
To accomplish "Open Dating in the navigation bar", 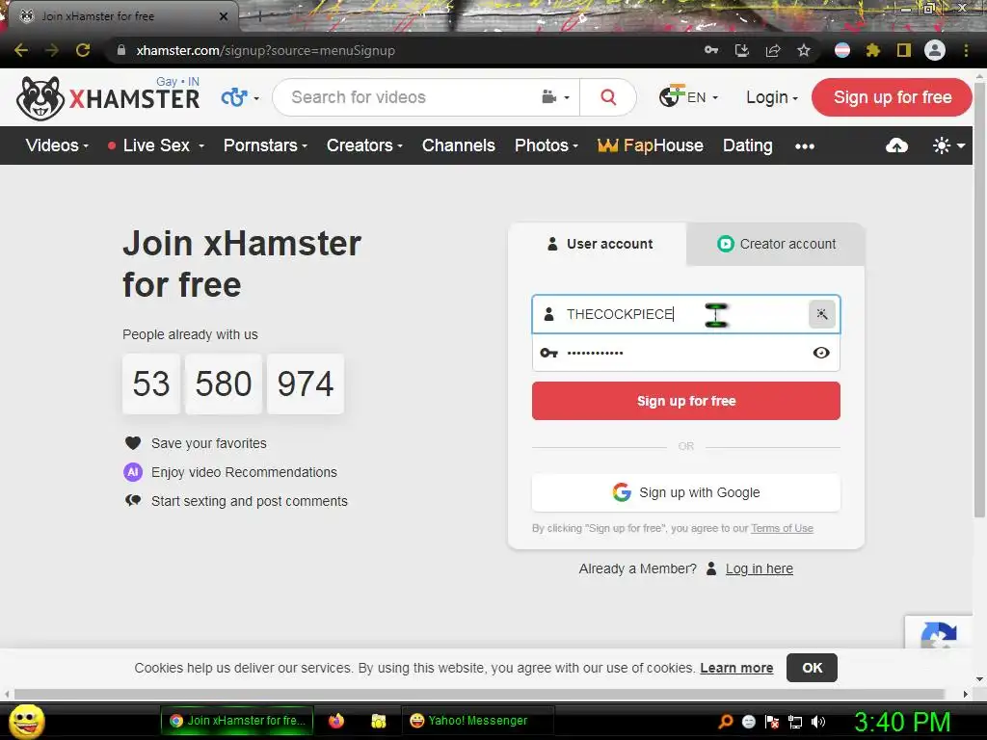I will point(747,145).
